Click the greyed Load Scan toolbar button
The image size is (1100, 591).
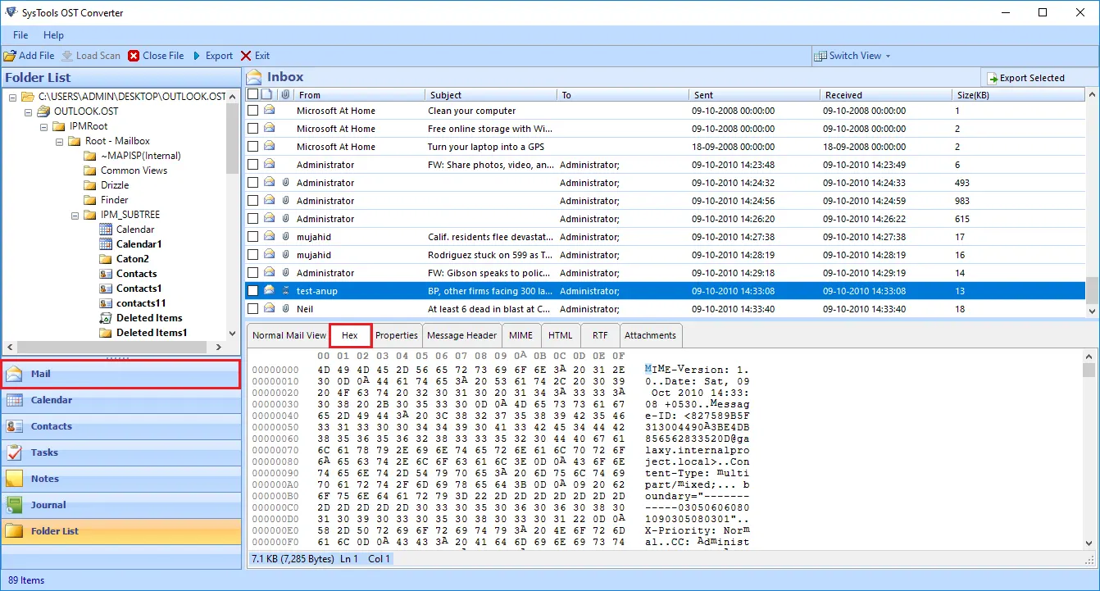point(91,56)
